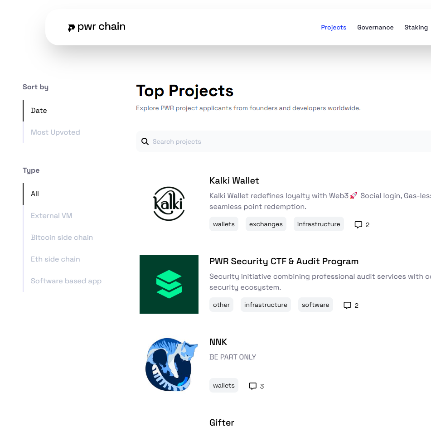Open the Governance nav item
Screen dimensions: 431x427
coord(375,27)
